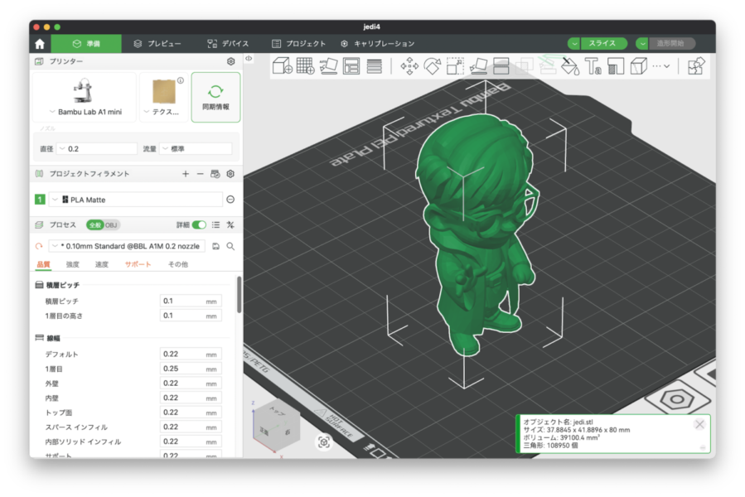Image resolution: width=745 pixels, height=497 pixels.
Task: Select the Move tool in the toolbar
Action: 409,65
